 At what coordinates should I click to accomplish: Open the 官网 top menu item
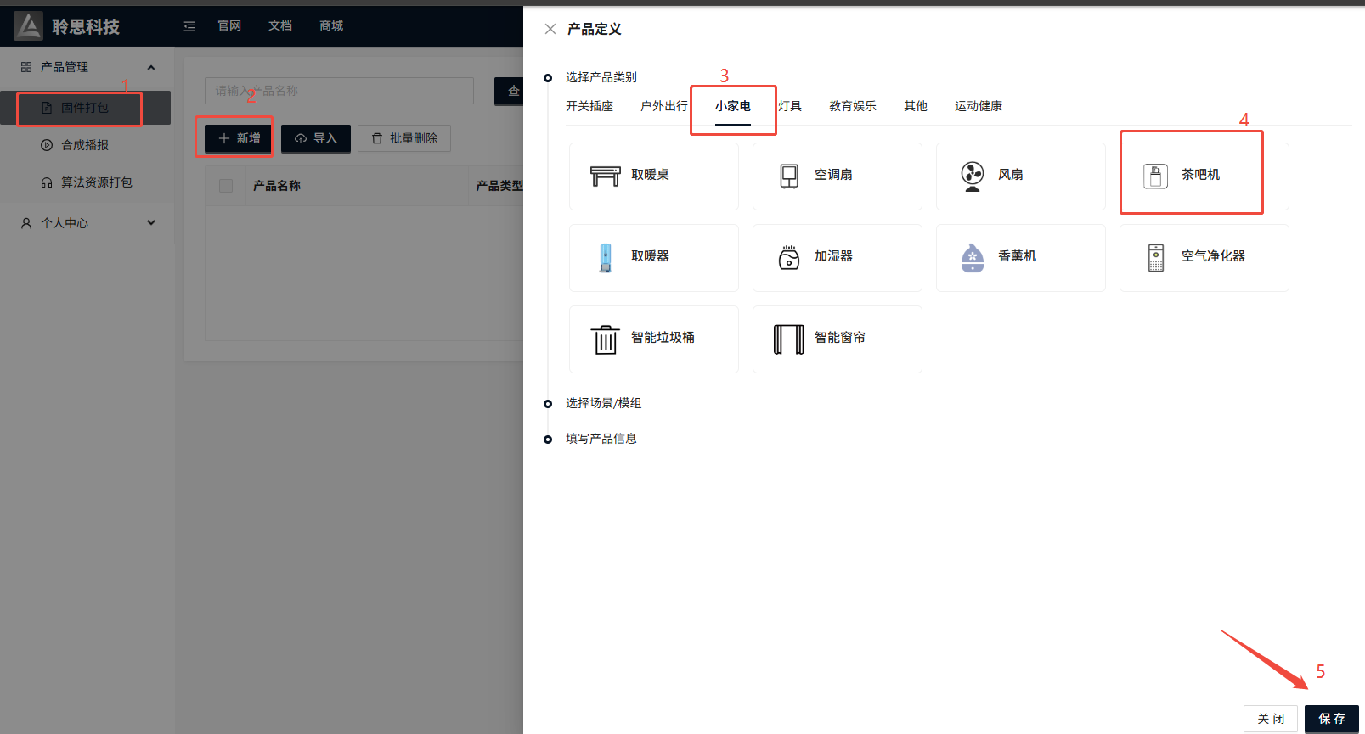229,25
